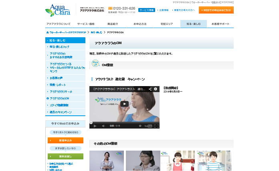Open the 宅配エリア menu
Viewport: 279px width, 171px height.
coord(167,24)
